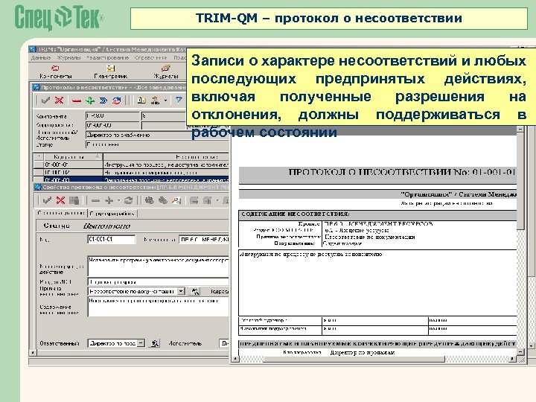Open Ответственный combo dropdown arrow
This screenshot has width=536, height=402.
click(141, 343)
